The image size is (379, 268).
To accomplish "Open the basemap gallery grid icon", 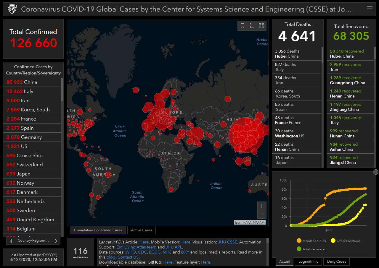I will [261, 26].
